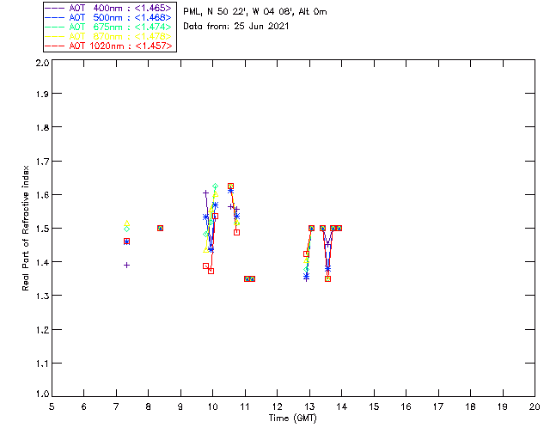Click the lone purple plus marker near 1.39

(126, 266)
